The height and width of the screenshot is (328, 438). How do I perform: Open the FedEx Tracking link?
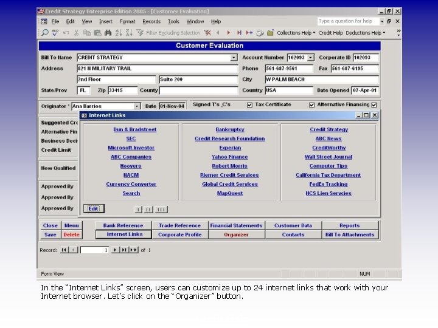[328, 184]
